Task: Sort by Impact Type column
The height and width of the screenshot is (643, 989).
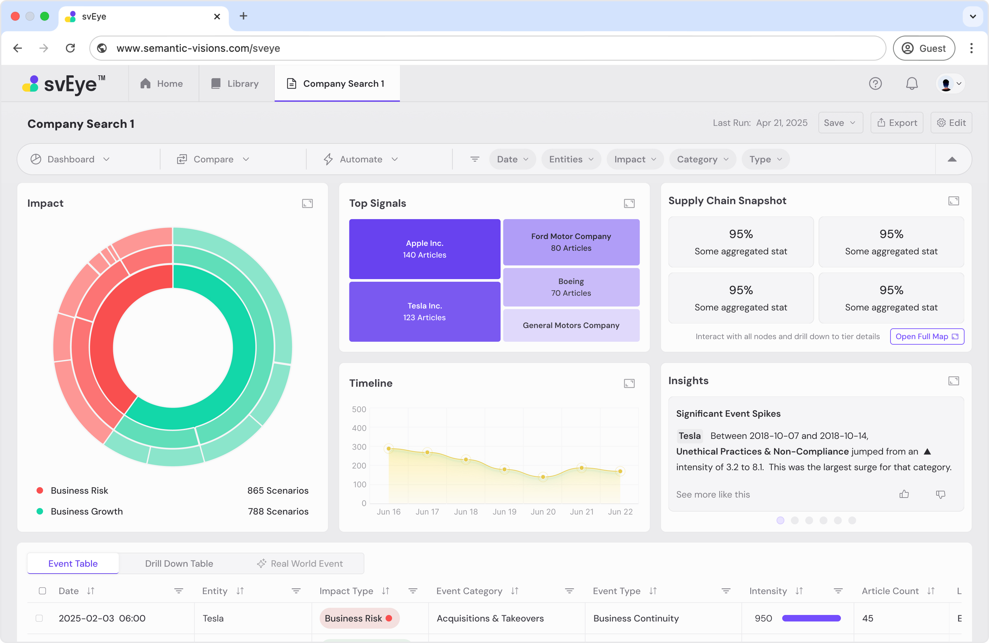Action: coord(386,591)
